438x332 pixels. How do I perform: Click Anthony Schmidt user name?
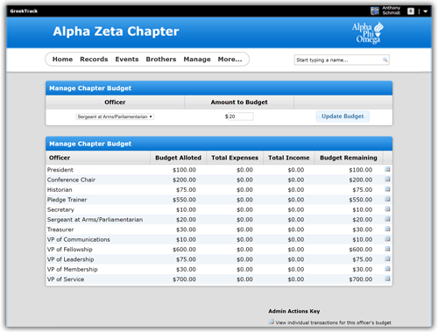(x=392, y=11)
